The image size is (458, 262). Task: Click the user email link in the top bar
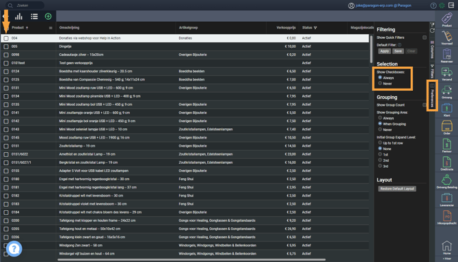(x=383, y=5)
